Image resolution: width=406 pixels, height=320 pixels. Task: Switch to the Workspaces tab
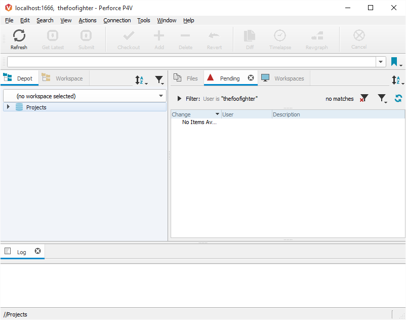(x=284, y=78)
